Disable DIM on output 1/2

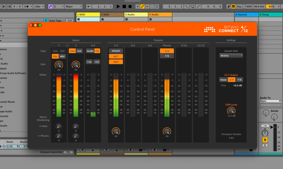[116, 62]
